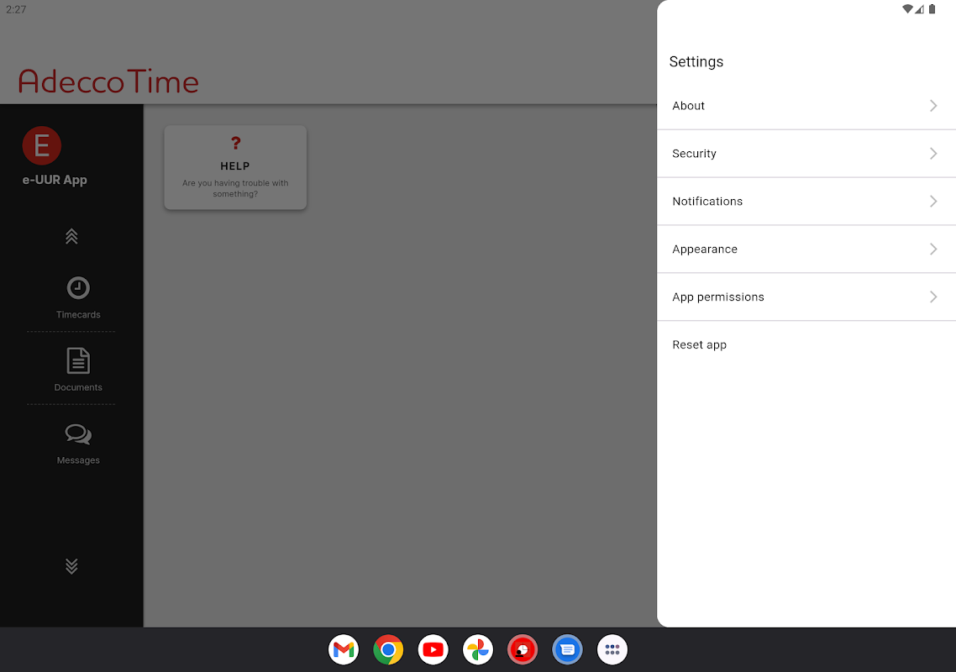This screenshot has height=672, width=956.
Task: Expand the About row chevron
Action: pos(932,106)
